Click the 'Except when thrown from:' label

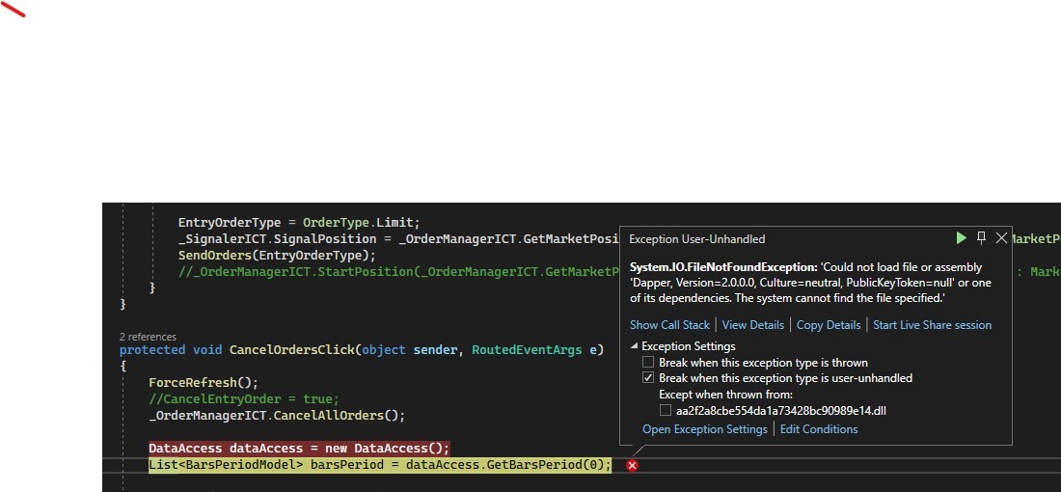(725, 395)
